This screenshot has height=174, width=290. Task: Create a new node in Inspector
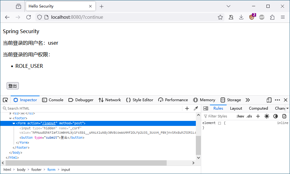[x=187, y=108]
